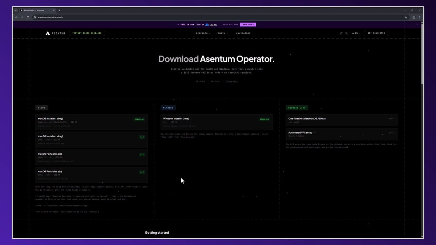Screen dimensions: 436x245
Task: Click ALT for Apple Silicon macOS Portable (.zip)
Action: [x=142, y=154]
